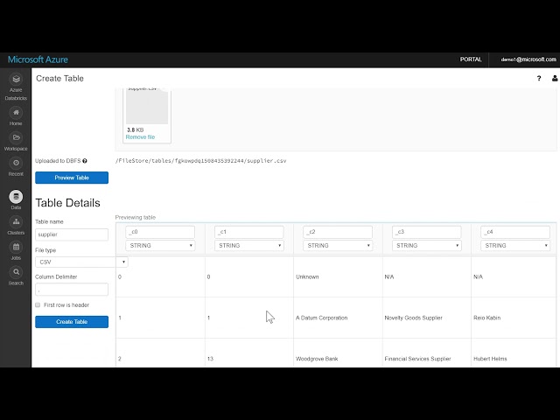Click the Create Table page heading
Viewport: 560px width, 420px height.
pos(59,79)
